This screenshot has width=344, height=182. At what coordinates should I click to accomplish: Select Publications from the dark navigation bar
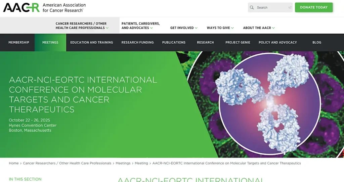coord(174,43)
